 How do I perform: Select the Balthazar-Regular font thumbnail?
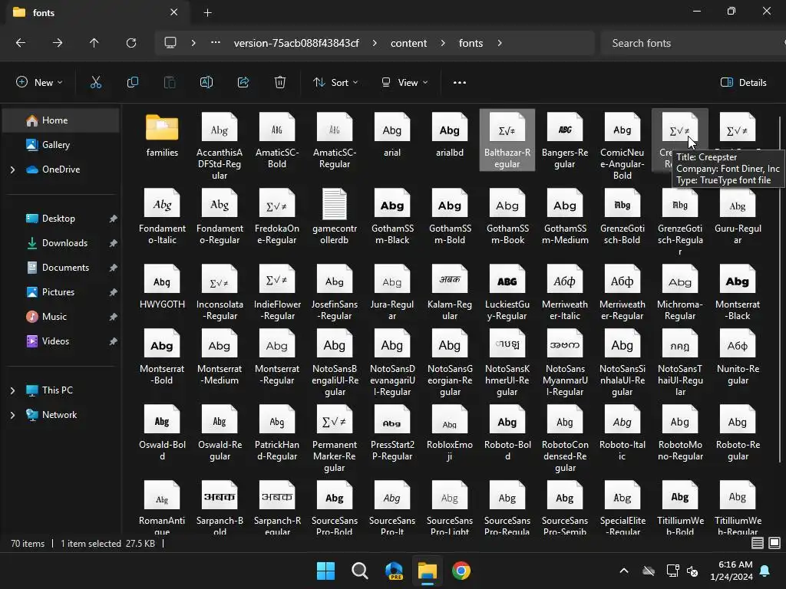click(507, 141)
